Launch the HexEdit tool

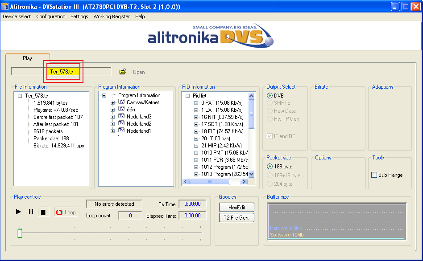[x=236, y=208]
